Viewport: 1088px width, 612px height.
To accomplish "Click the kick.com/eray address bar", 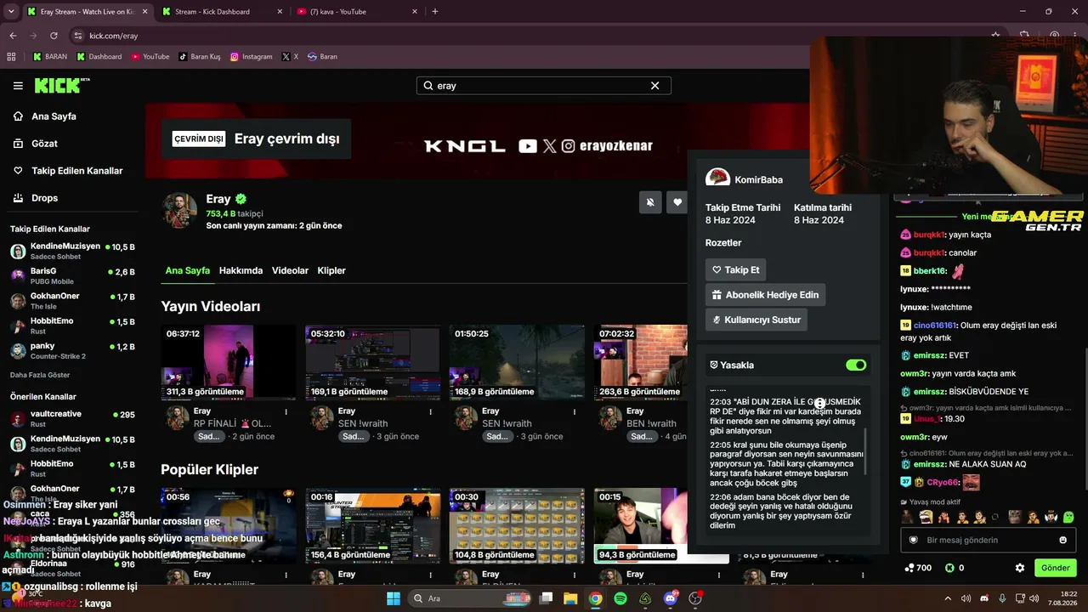I will [x=527, y=36].
